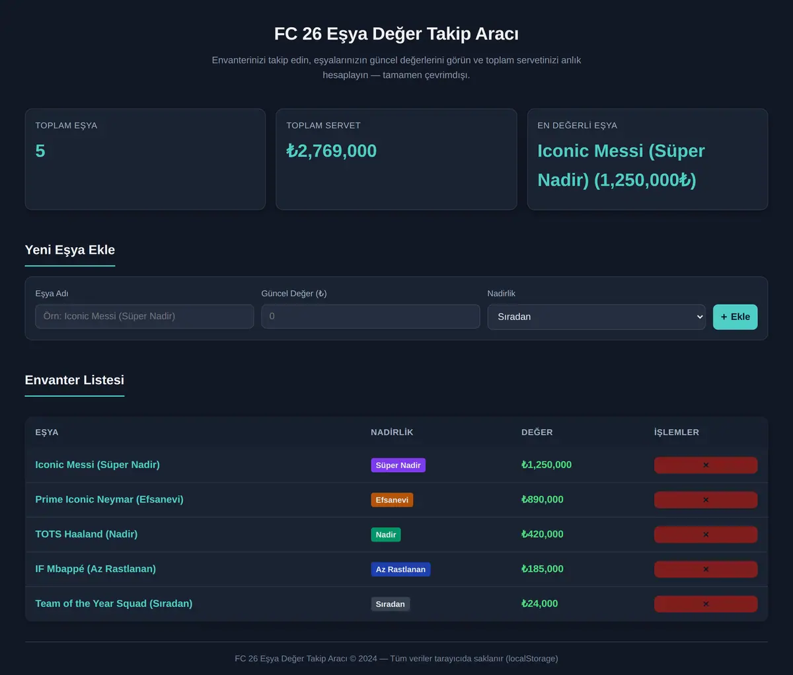
Task: Click the green Nadir badge
Action: (x=386, y=535)
